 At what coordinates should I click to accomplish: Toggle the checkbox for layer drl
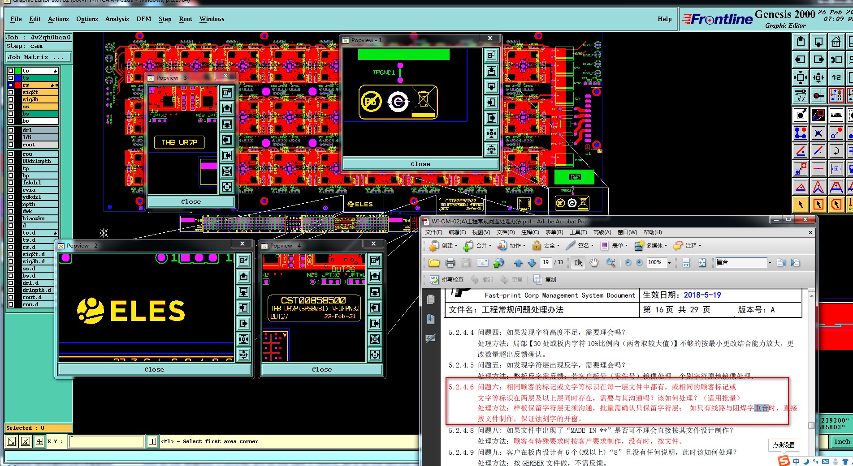(11, 130)
